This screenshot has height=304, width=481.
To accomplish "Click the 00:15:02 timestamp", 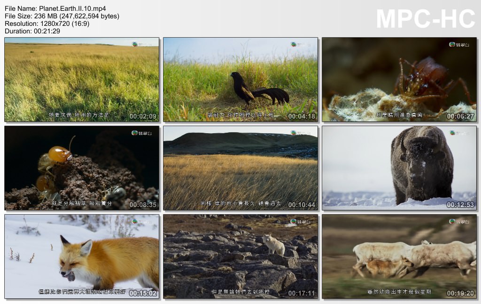I will pyautogui.click(x=143, y=293).
